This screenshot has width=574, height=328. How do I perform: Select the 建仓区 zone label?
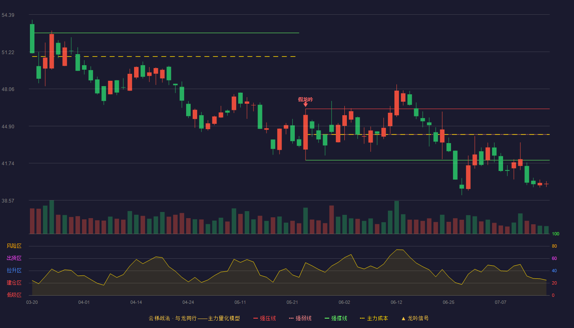point(14,283)
